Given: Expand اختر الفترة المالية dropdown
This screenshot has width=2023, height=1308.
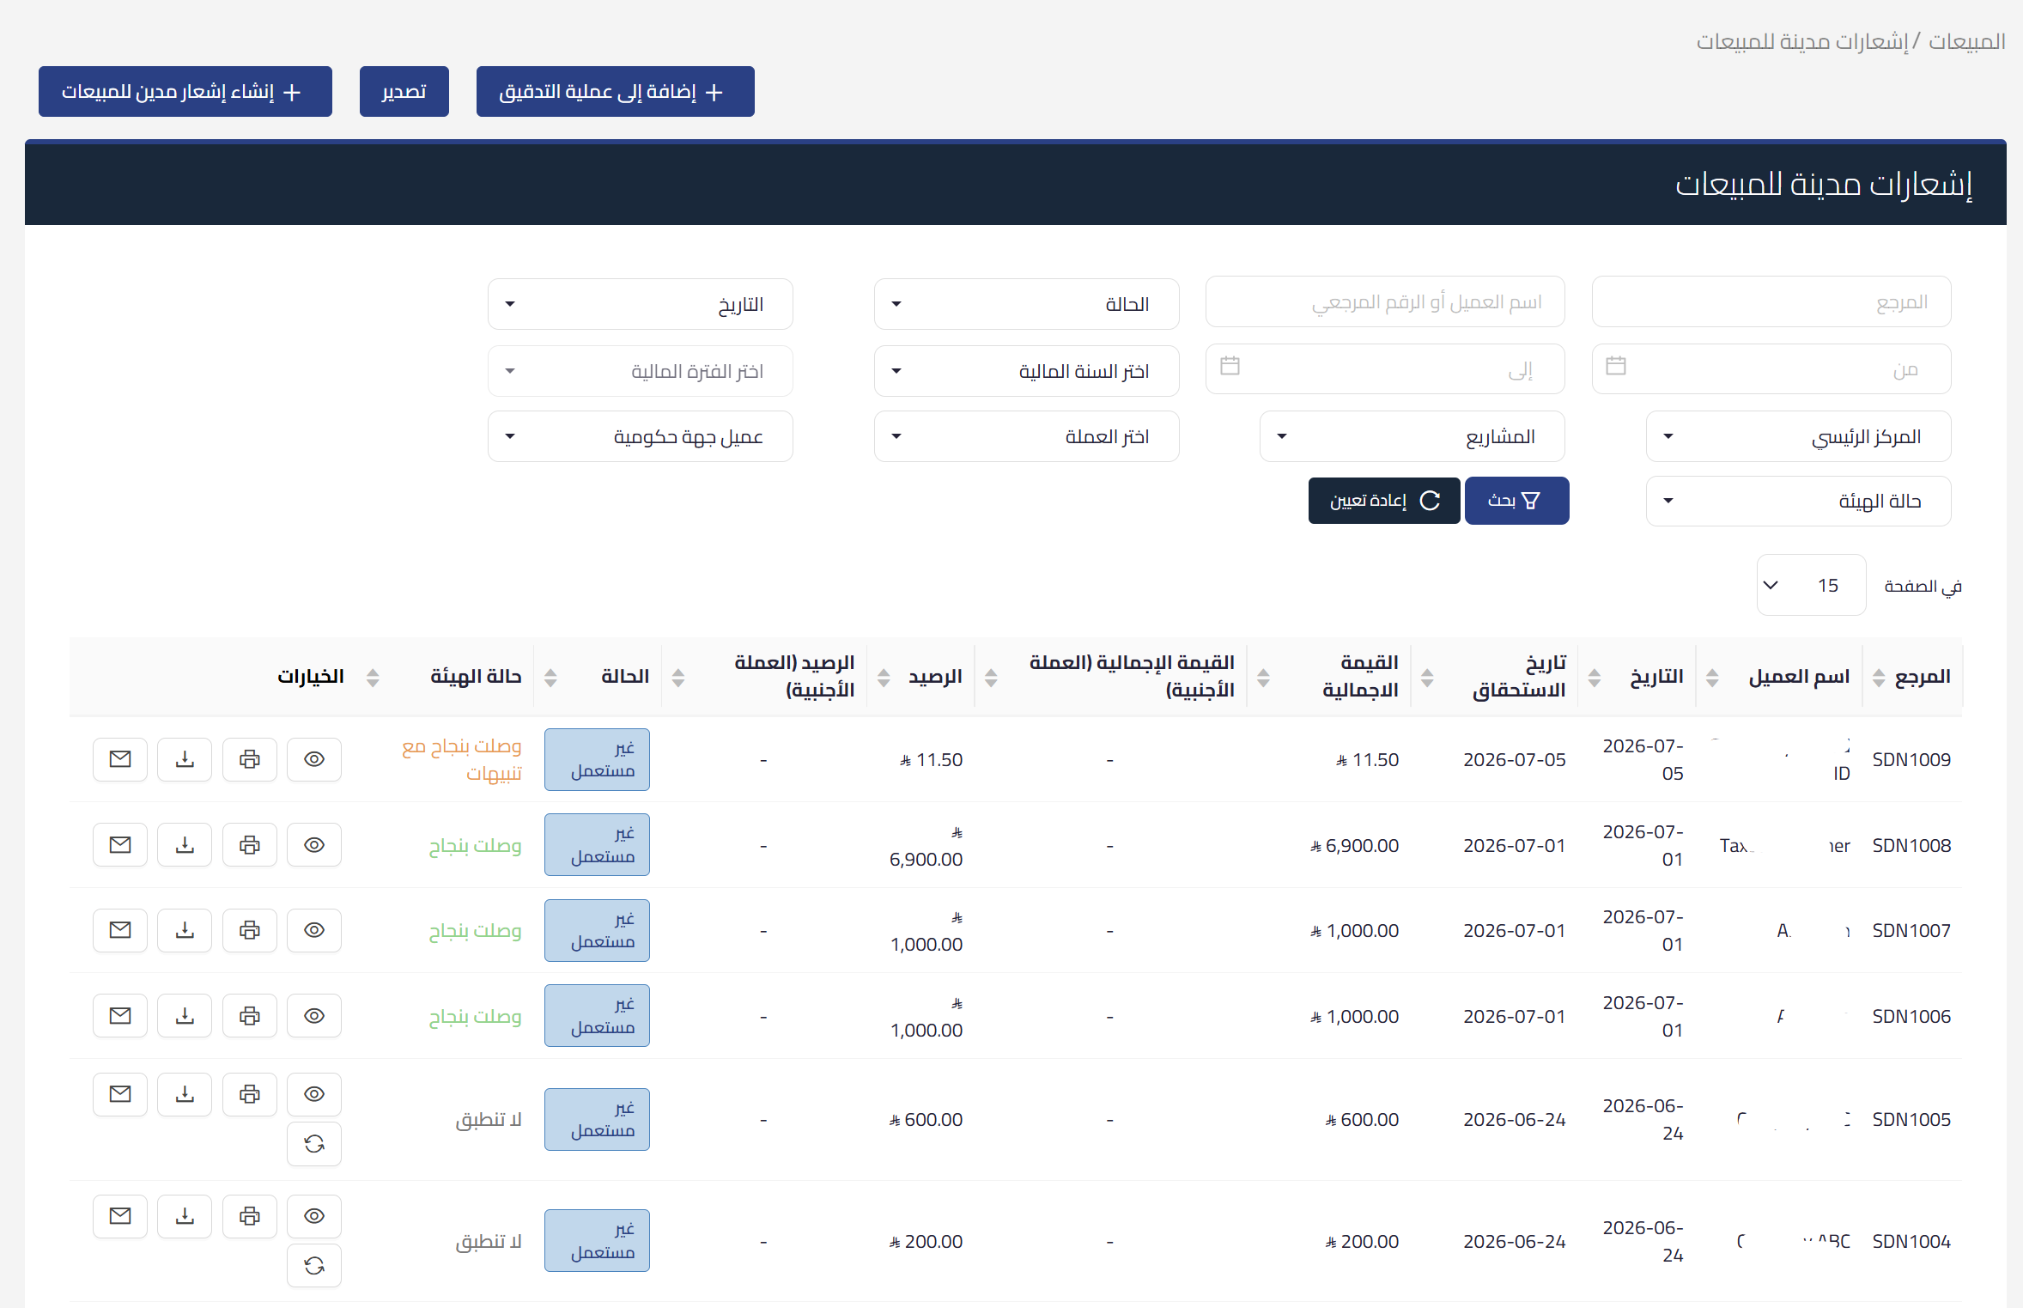Looking at the screenshot, I should (641, 371).
